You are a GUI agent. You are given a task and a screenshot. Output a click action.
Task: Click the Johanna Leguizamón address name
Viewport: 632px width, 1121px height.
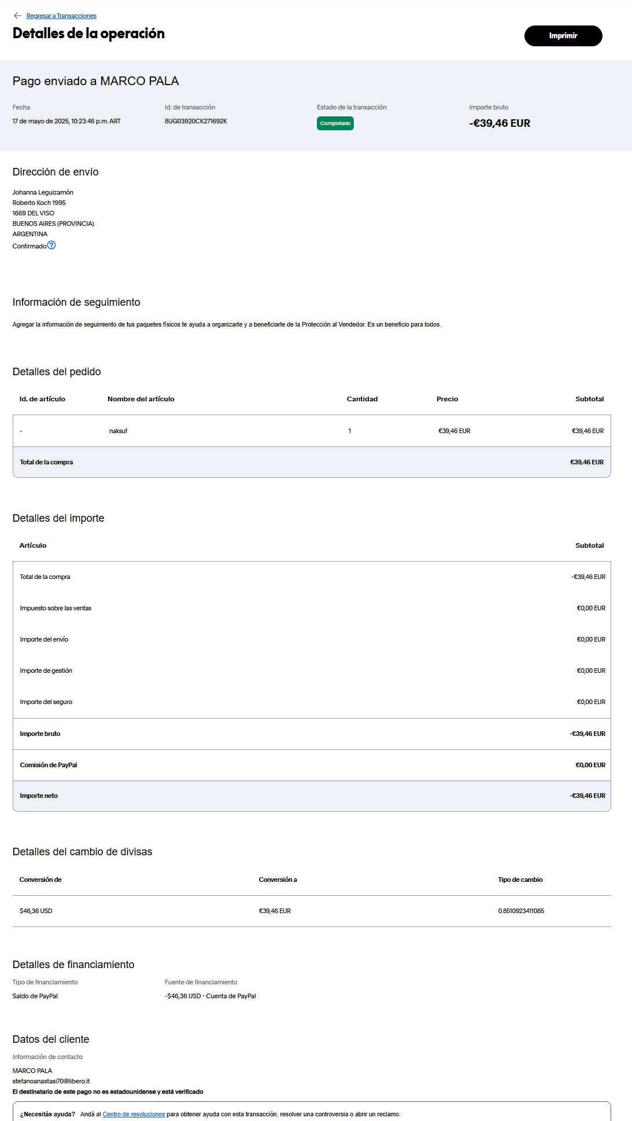point(43,192)
